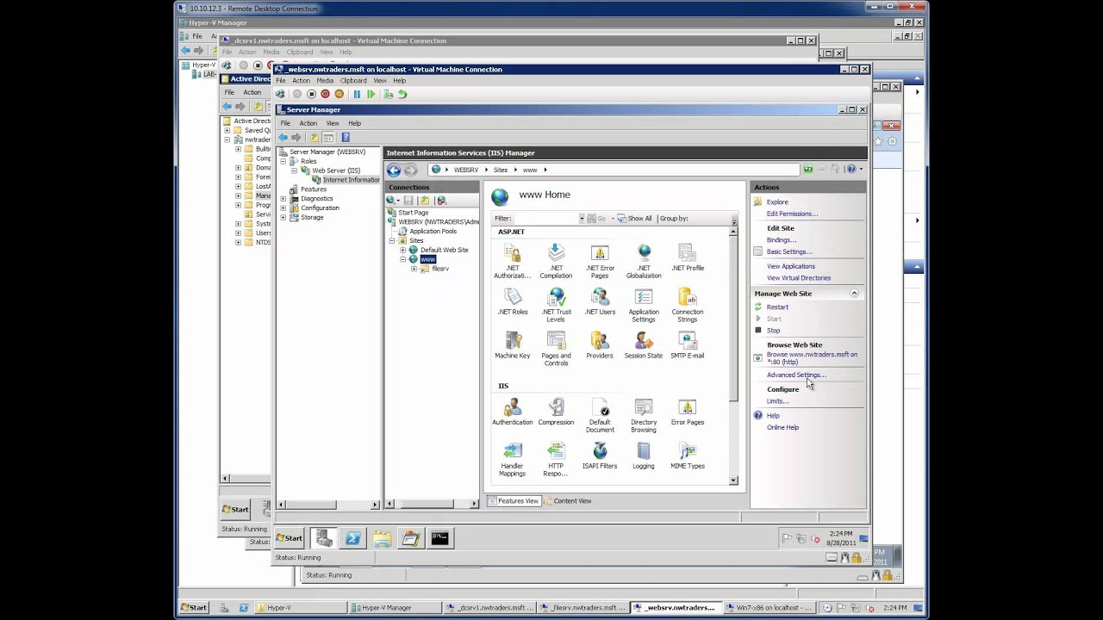Open Application Settings feature icon
Viewport: 1103px width, 620px height.
(x=644, y=305)
